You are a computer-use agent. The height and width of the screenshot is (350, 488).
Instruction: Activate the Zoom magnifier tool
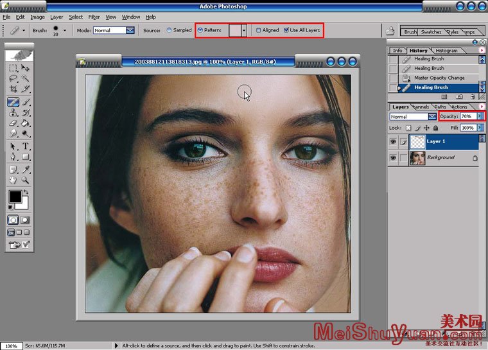pos(26,180)
